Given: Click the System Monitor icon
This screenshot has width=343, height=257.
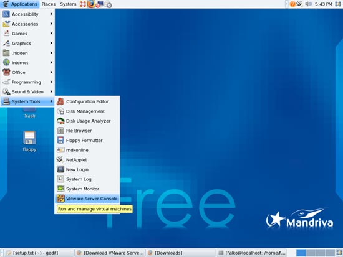Looking at the screenshot, I should (60, 189).
